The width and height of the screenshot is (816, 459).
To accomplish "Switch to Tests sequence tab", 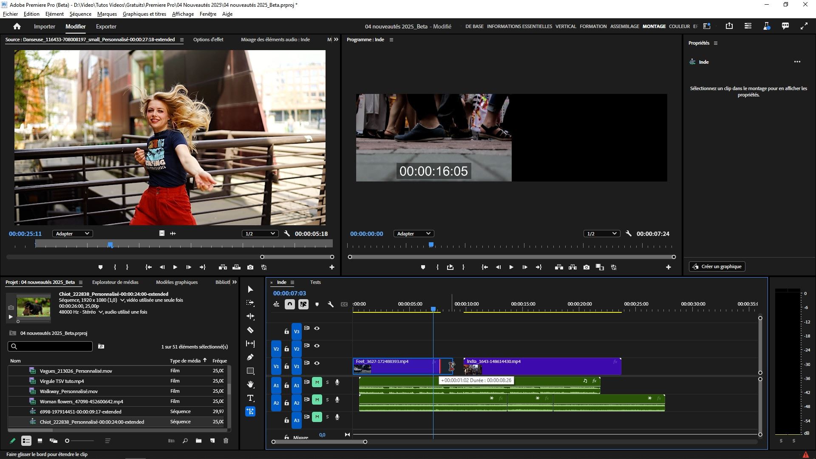I will pyautogui.click(x=315, y=282).
